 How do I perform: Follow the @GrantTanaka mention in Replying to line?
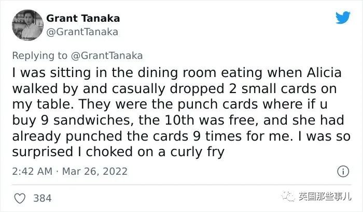pyautogui.click(x=107, y=56)
